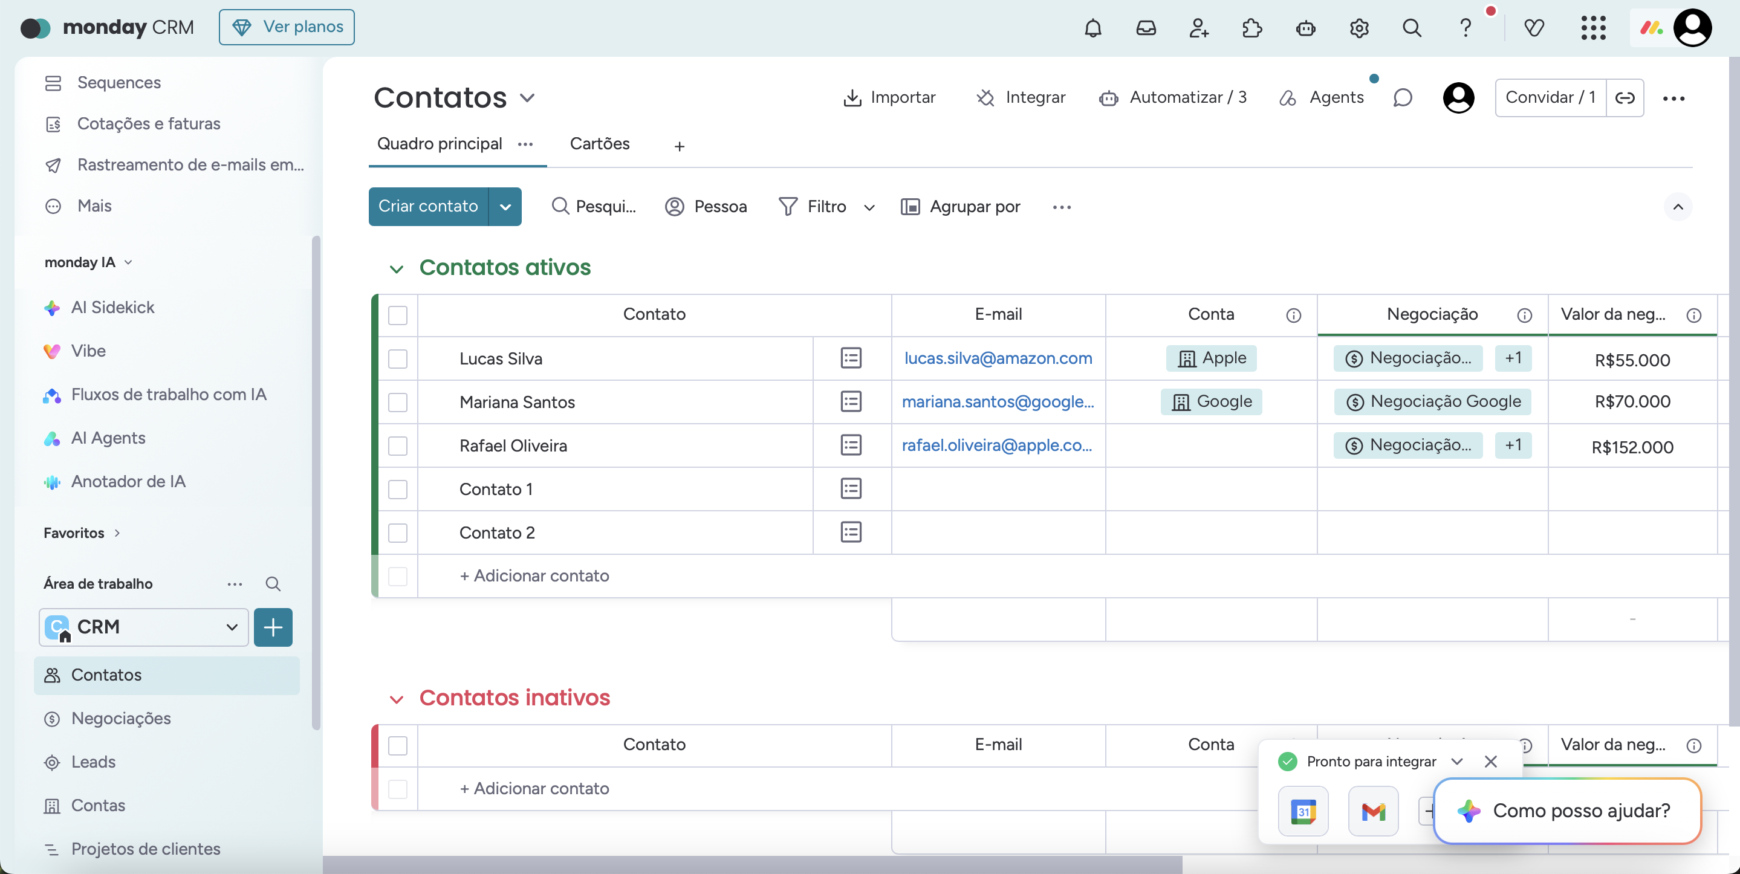Open lucas.silva@amazon.com email link
This screenshot has height=874, width=1740.
998,358
